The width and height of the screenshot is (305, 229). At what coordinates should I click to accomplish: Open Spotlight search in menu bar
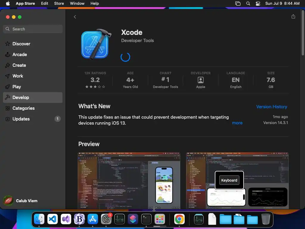(x=248, y=4)
